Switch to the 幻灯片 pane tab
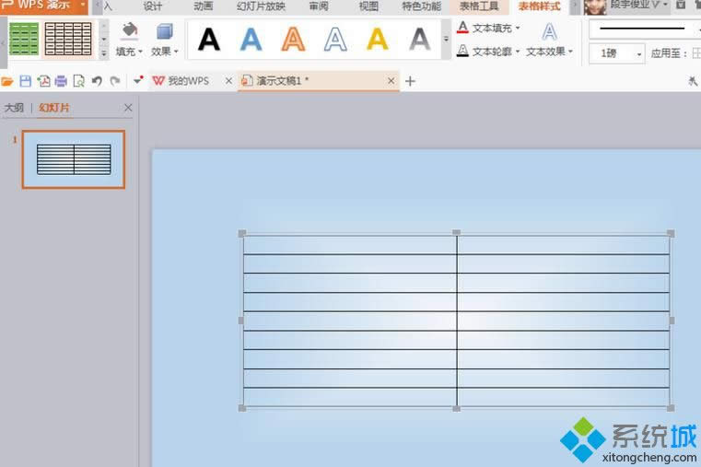The width and height of the screenshot is (701, 467). point(54,108)
